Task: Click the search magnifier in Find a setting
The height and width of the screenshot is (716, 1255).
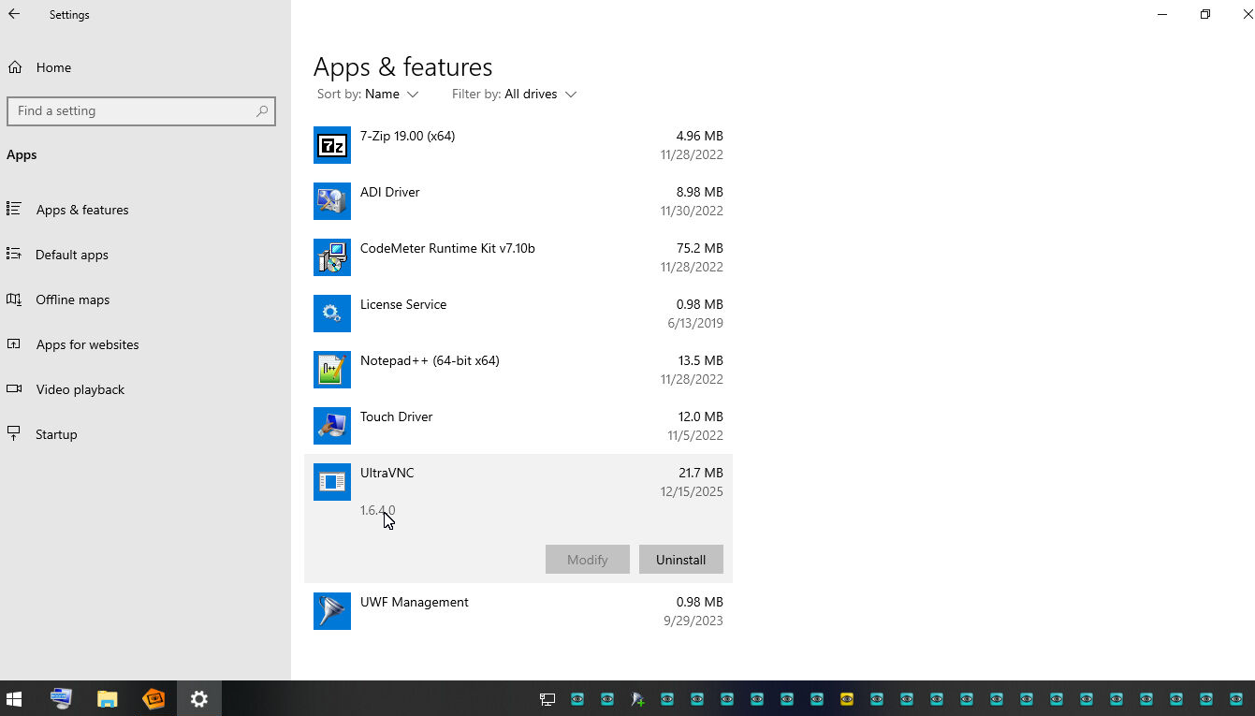Action: point(262,110)
